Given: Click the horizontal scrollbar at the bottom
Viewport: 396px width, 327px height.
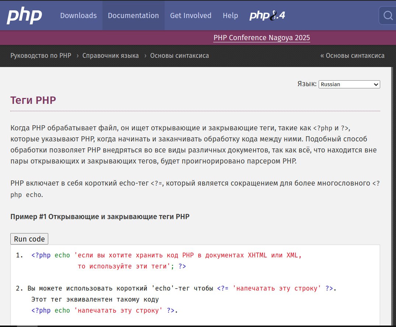Looking at the screenshot, I should pyautogui.click(x=27, y=326).
